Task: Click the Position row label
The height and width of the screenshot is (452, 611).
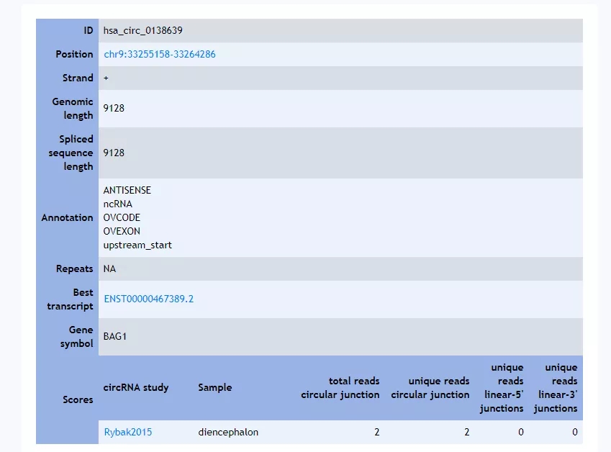Action: (x=74, y=54)
